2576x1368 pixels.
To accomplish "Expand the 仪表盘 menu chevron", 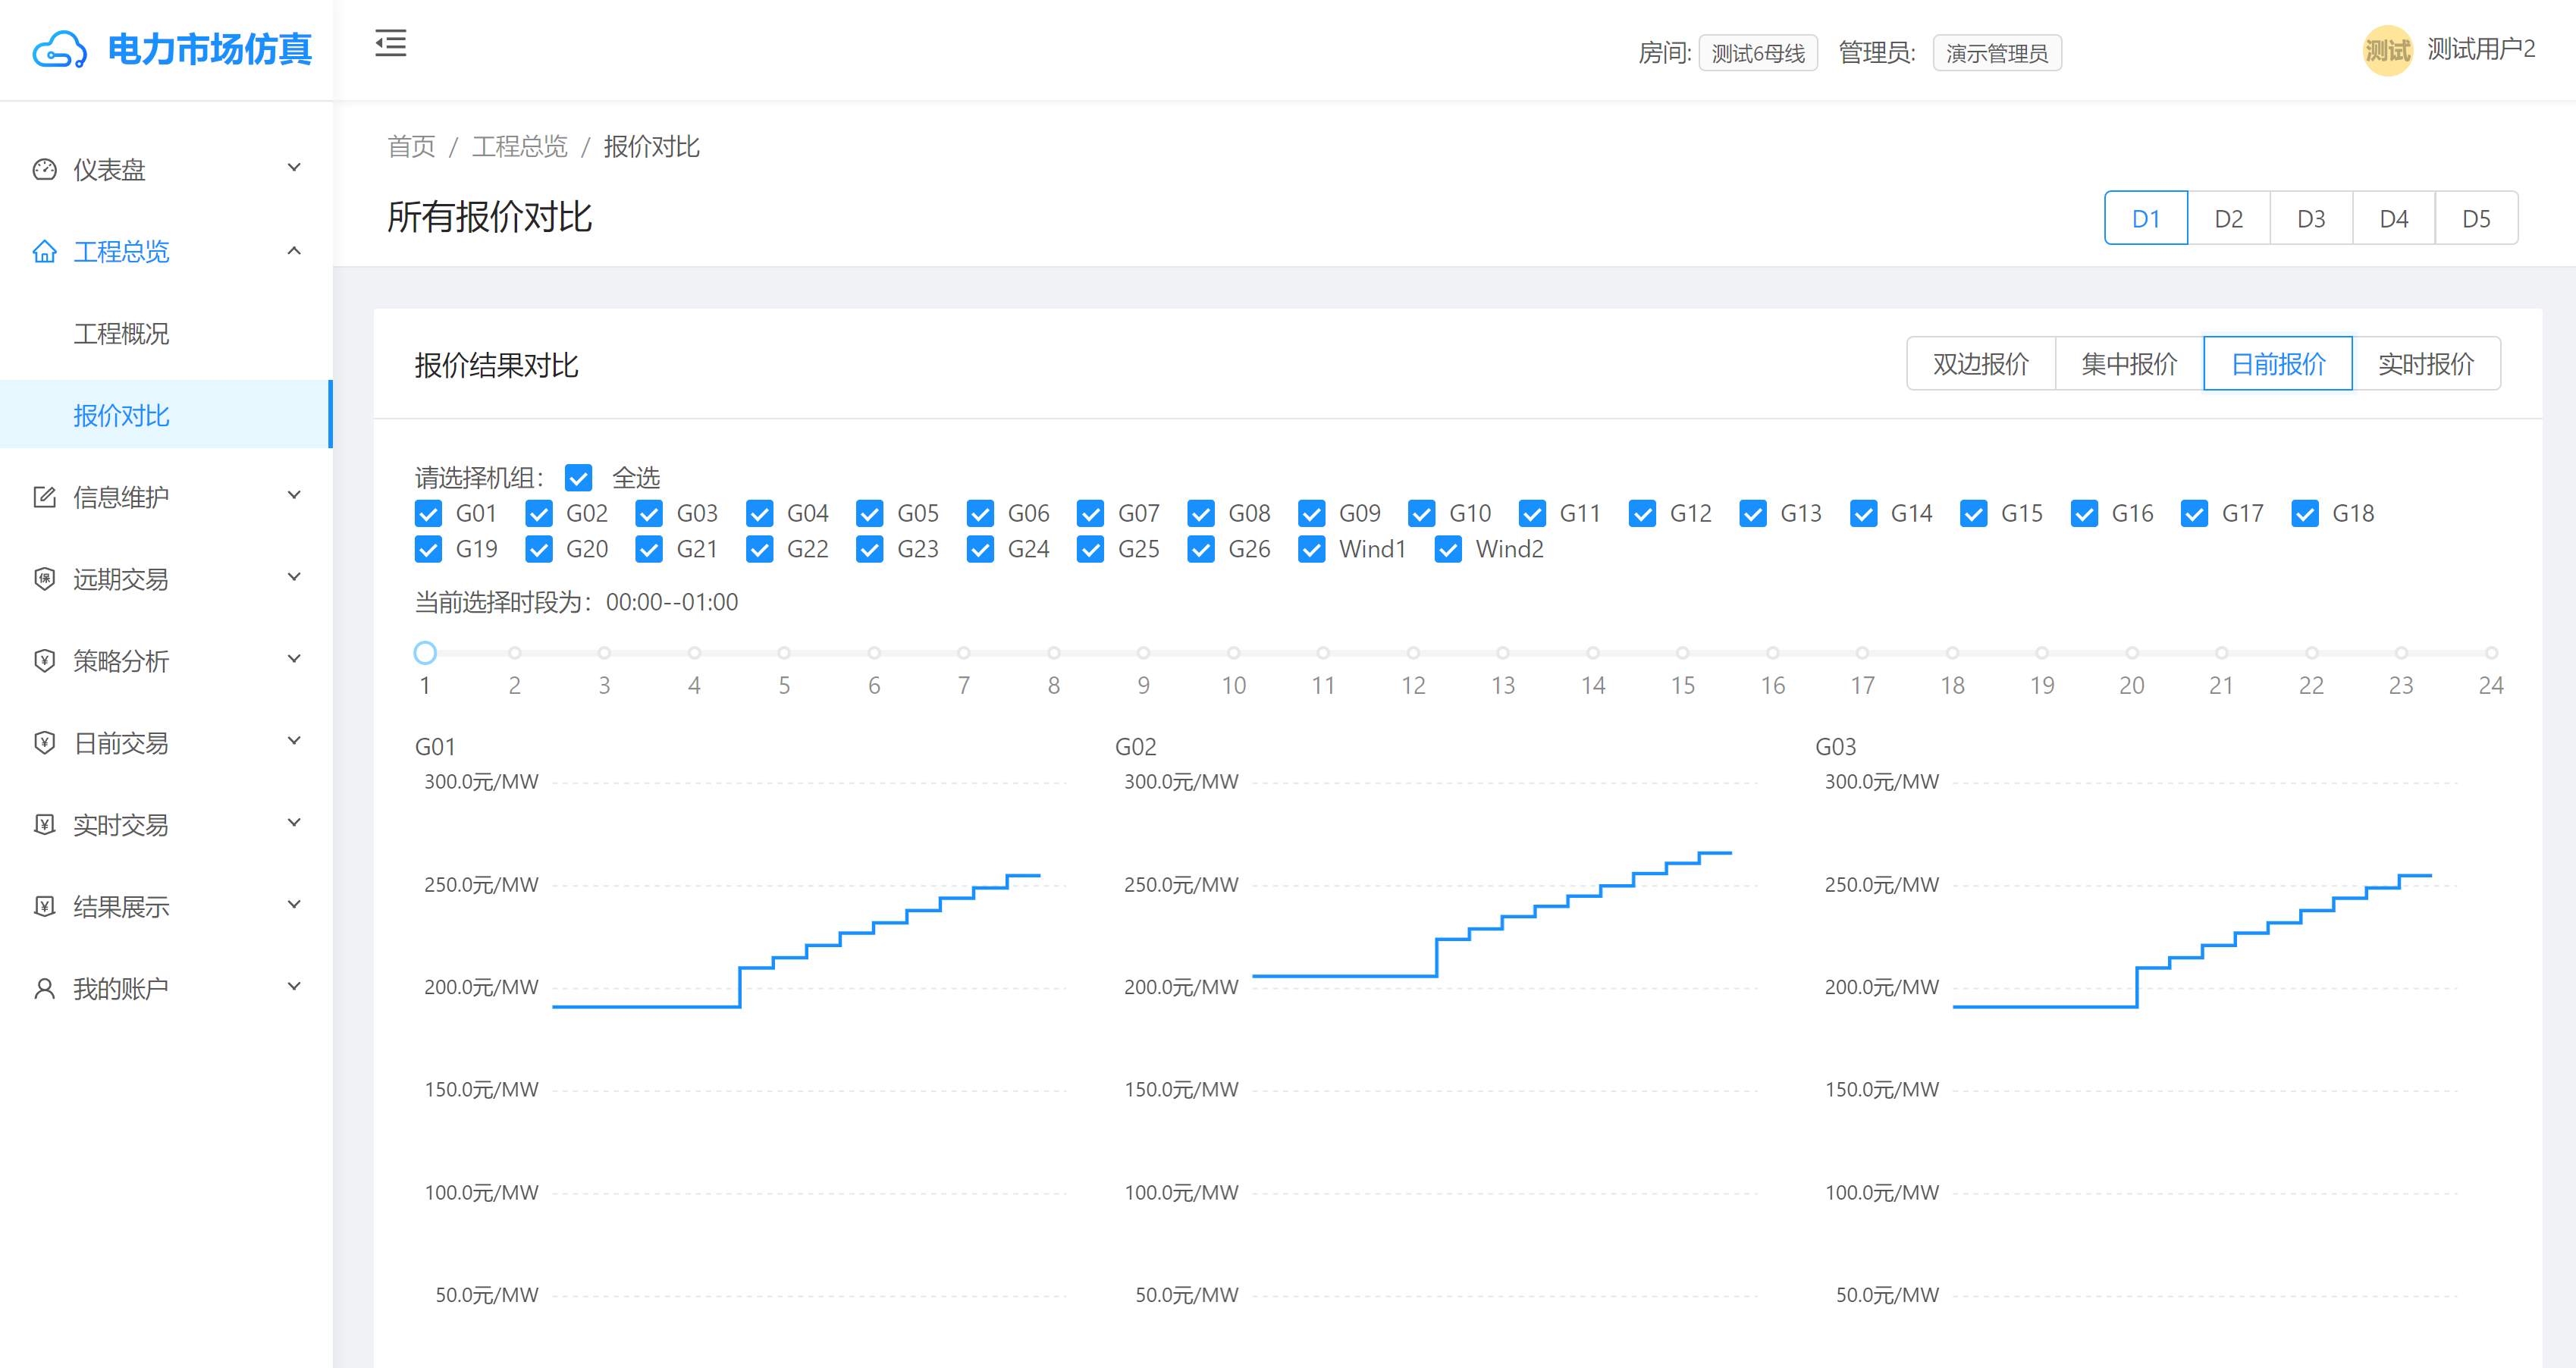I will [x=294, y=167].
